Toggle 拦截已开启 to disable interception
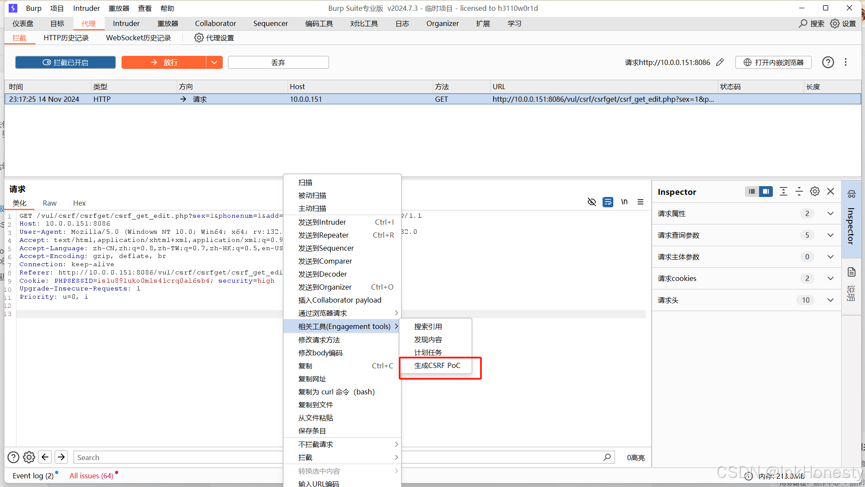Image resolution: width=865 pixels, height=487 pixels. click(65, 62)
